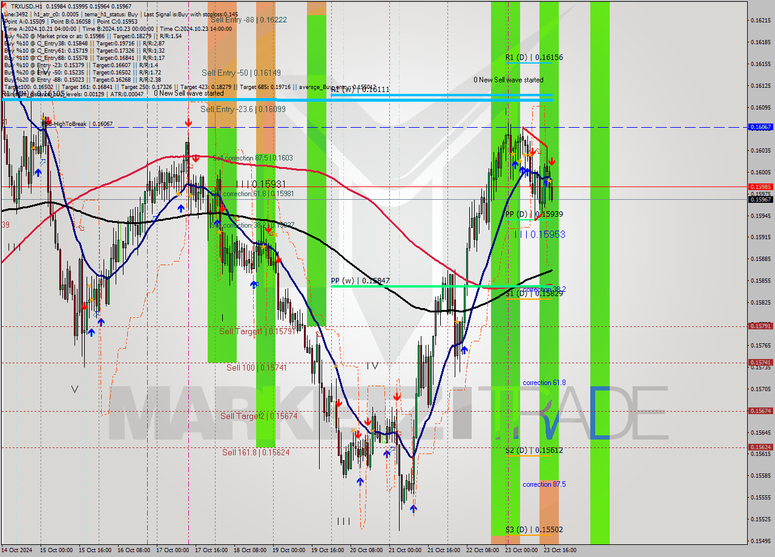Click the 'I I I 0.15931' wave label
Screen dimensions: 775x557
pos(261,183)
